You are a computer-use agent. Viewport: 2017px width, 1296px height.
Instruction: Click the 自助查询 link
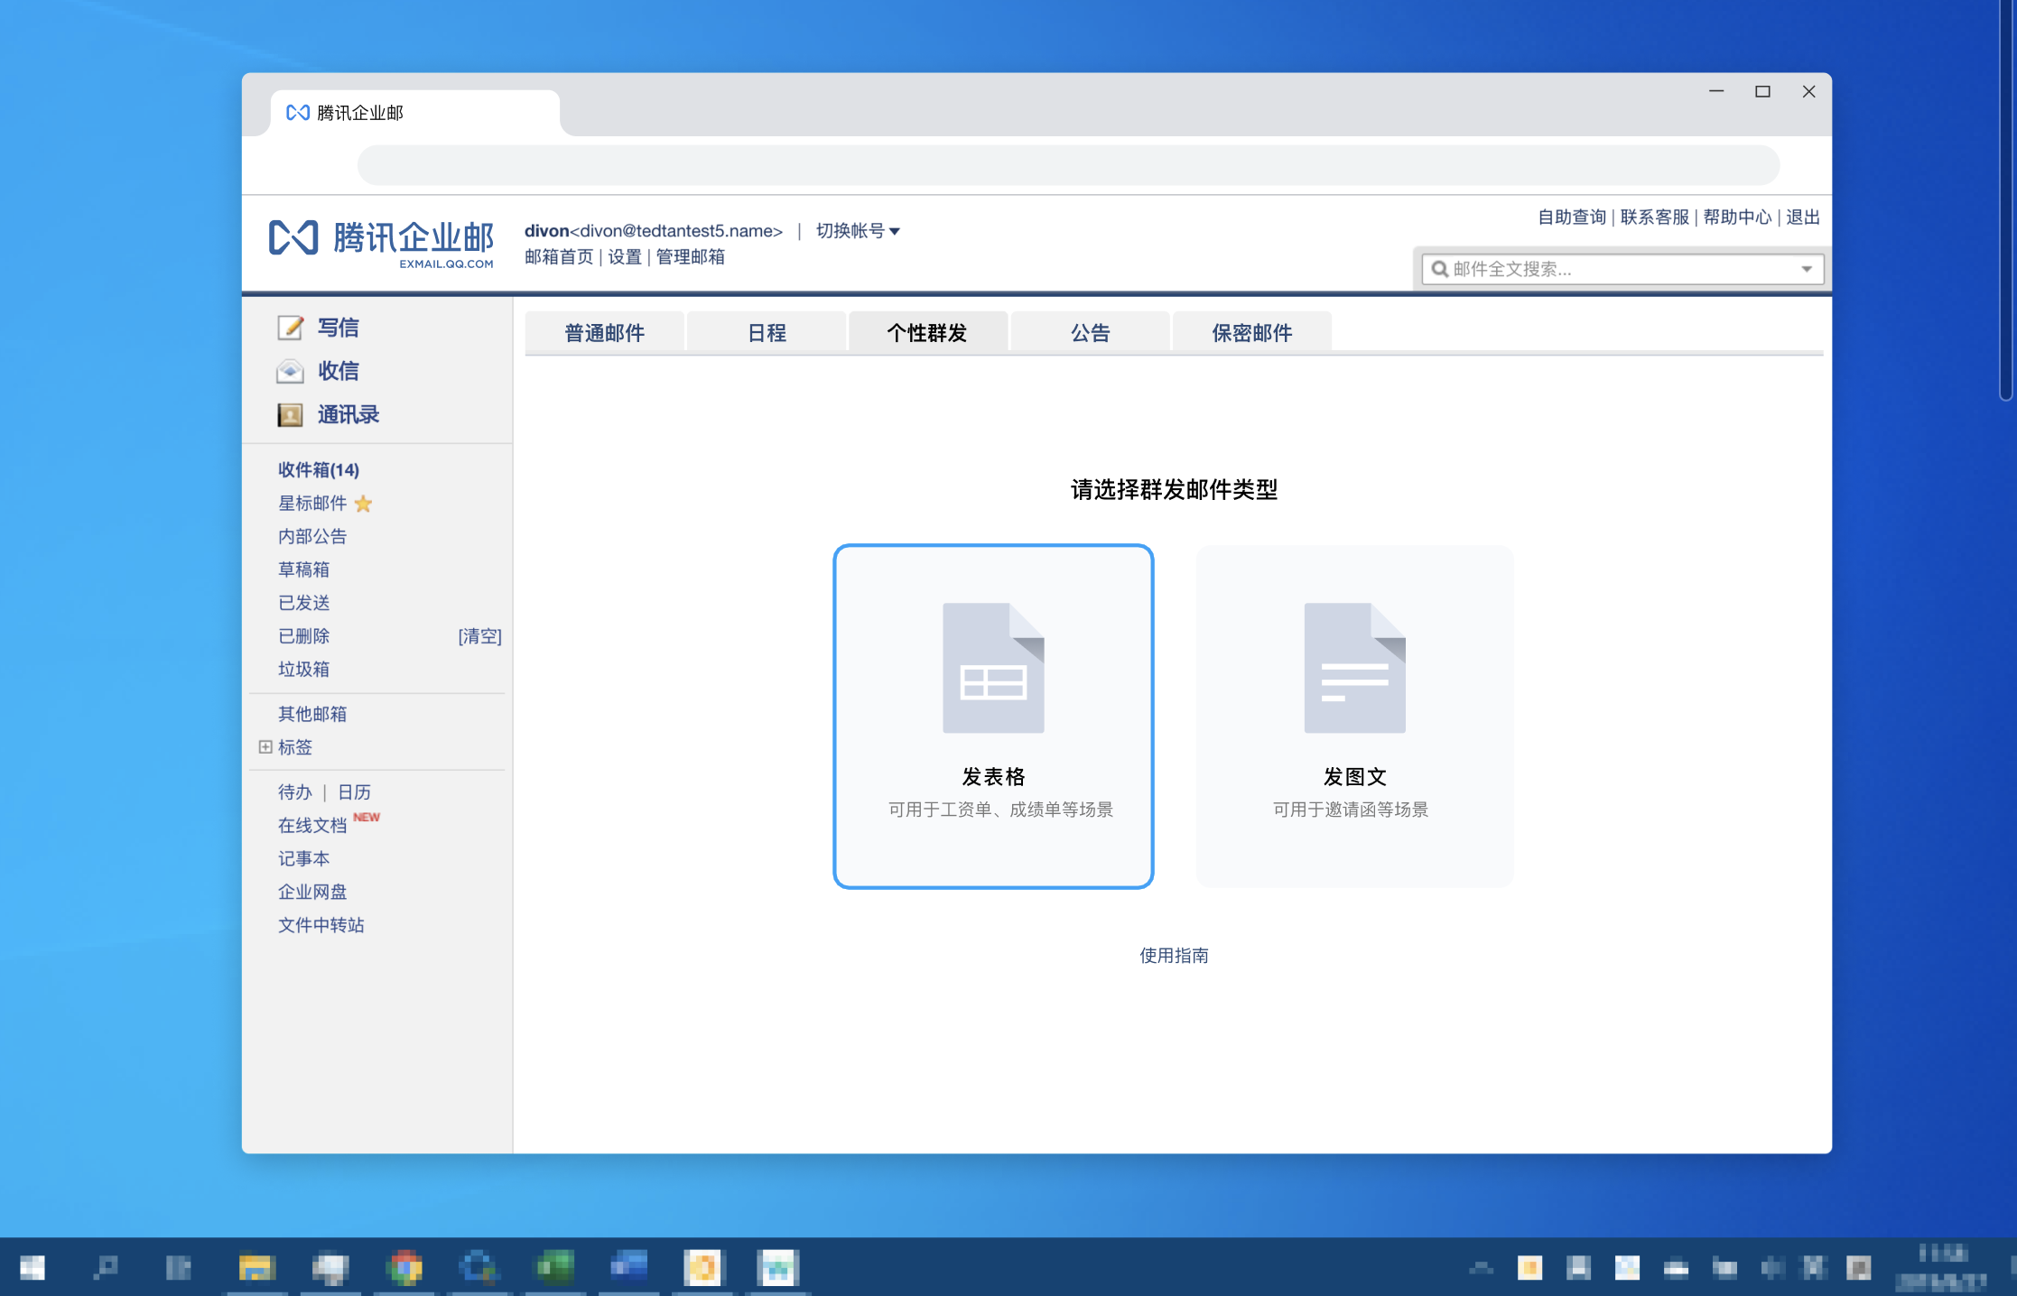pyautogui.click(x=1572, y=218)
